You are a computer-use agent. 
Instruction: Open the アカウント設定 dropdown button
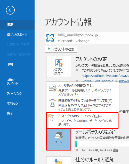59,67
